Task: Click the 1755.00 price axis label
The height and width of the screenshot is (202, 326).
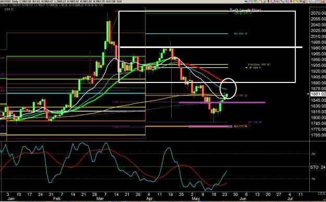Action: 318,135
